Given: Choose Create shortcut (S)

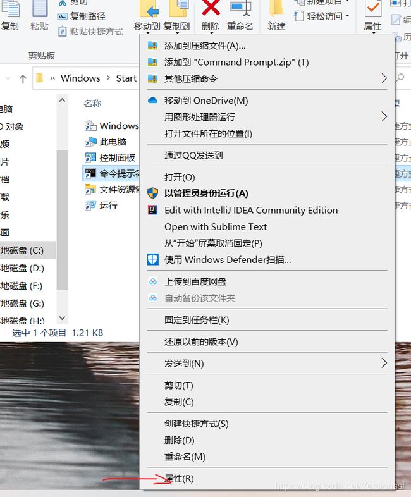Looking at the screenshot, I should 267,424.
